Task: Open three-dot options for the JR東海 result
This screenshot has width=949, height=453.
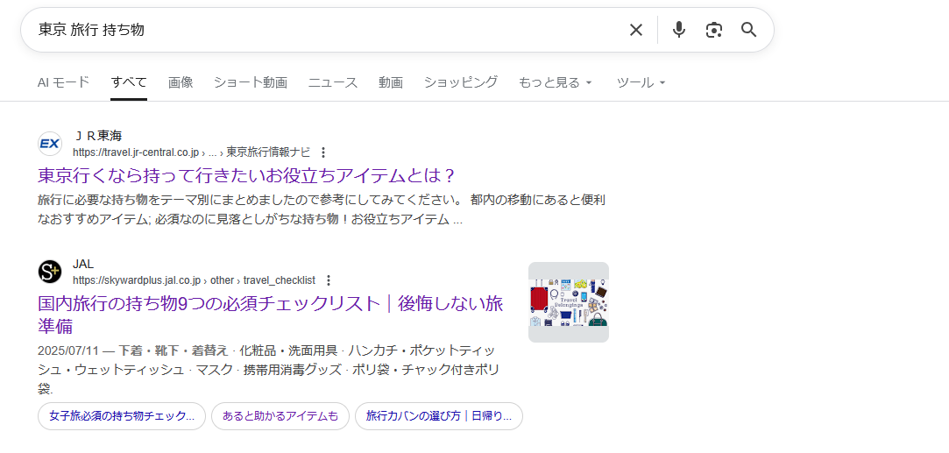Action: (323, 152)
